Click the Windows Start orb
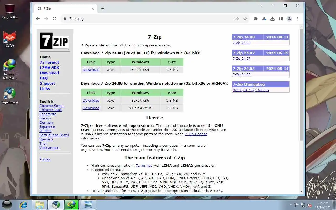The width and height of the screenshot is (336, 210). (x=7, y=204)
